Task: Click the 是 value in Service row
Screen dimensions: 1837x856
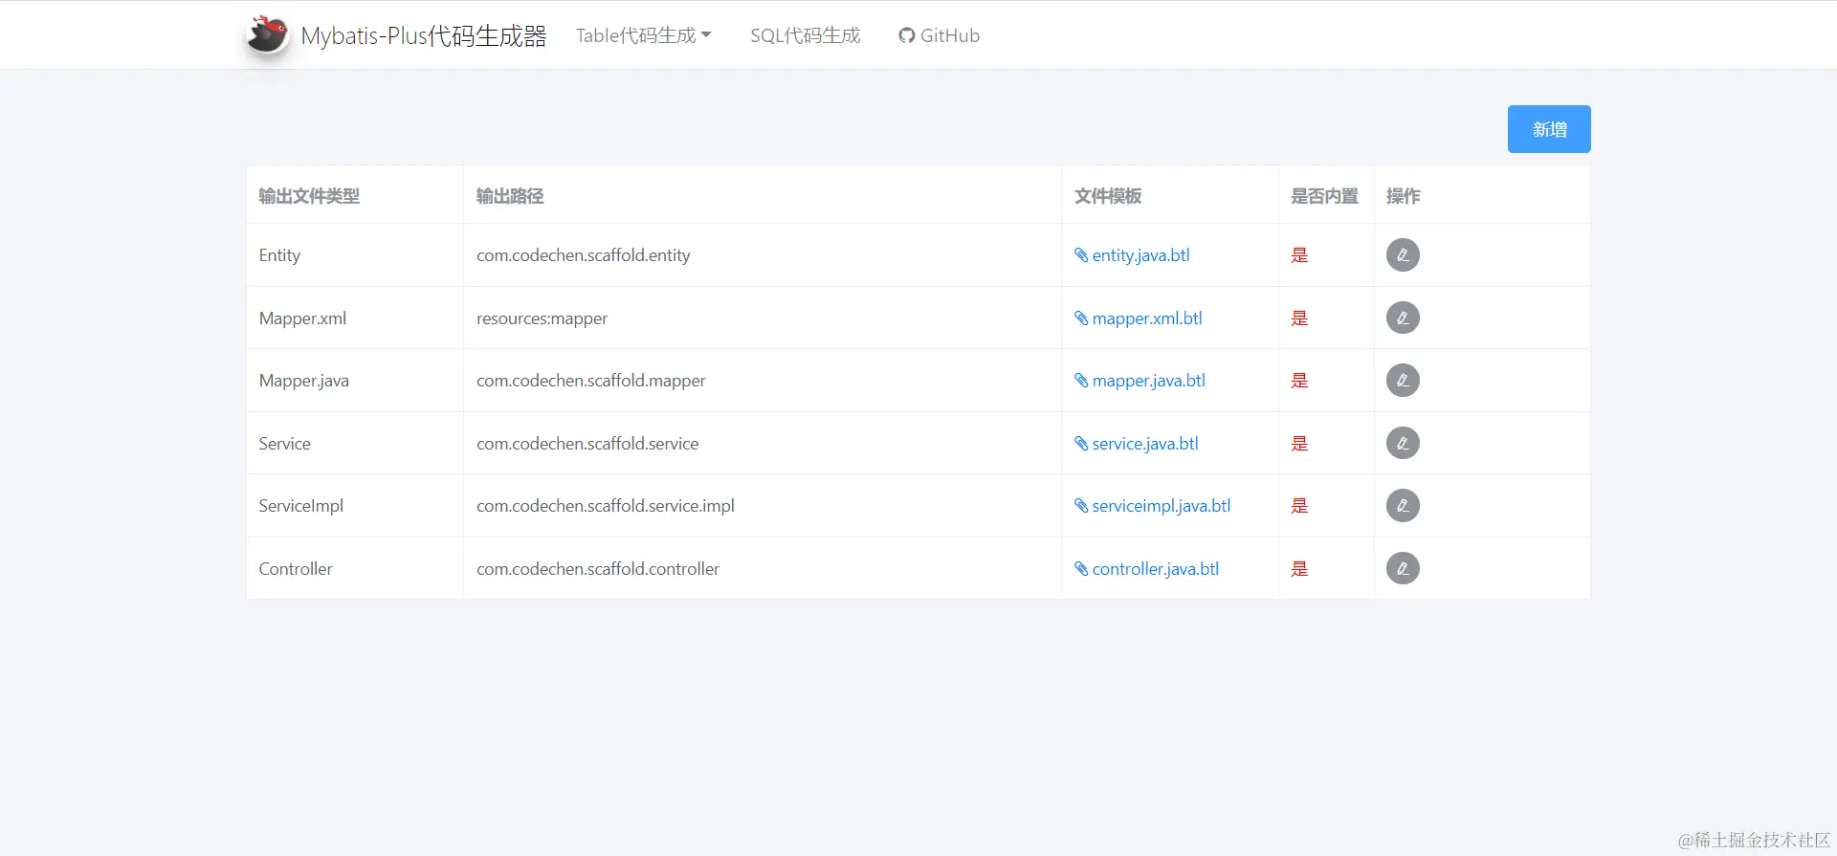Action: 1299,444
